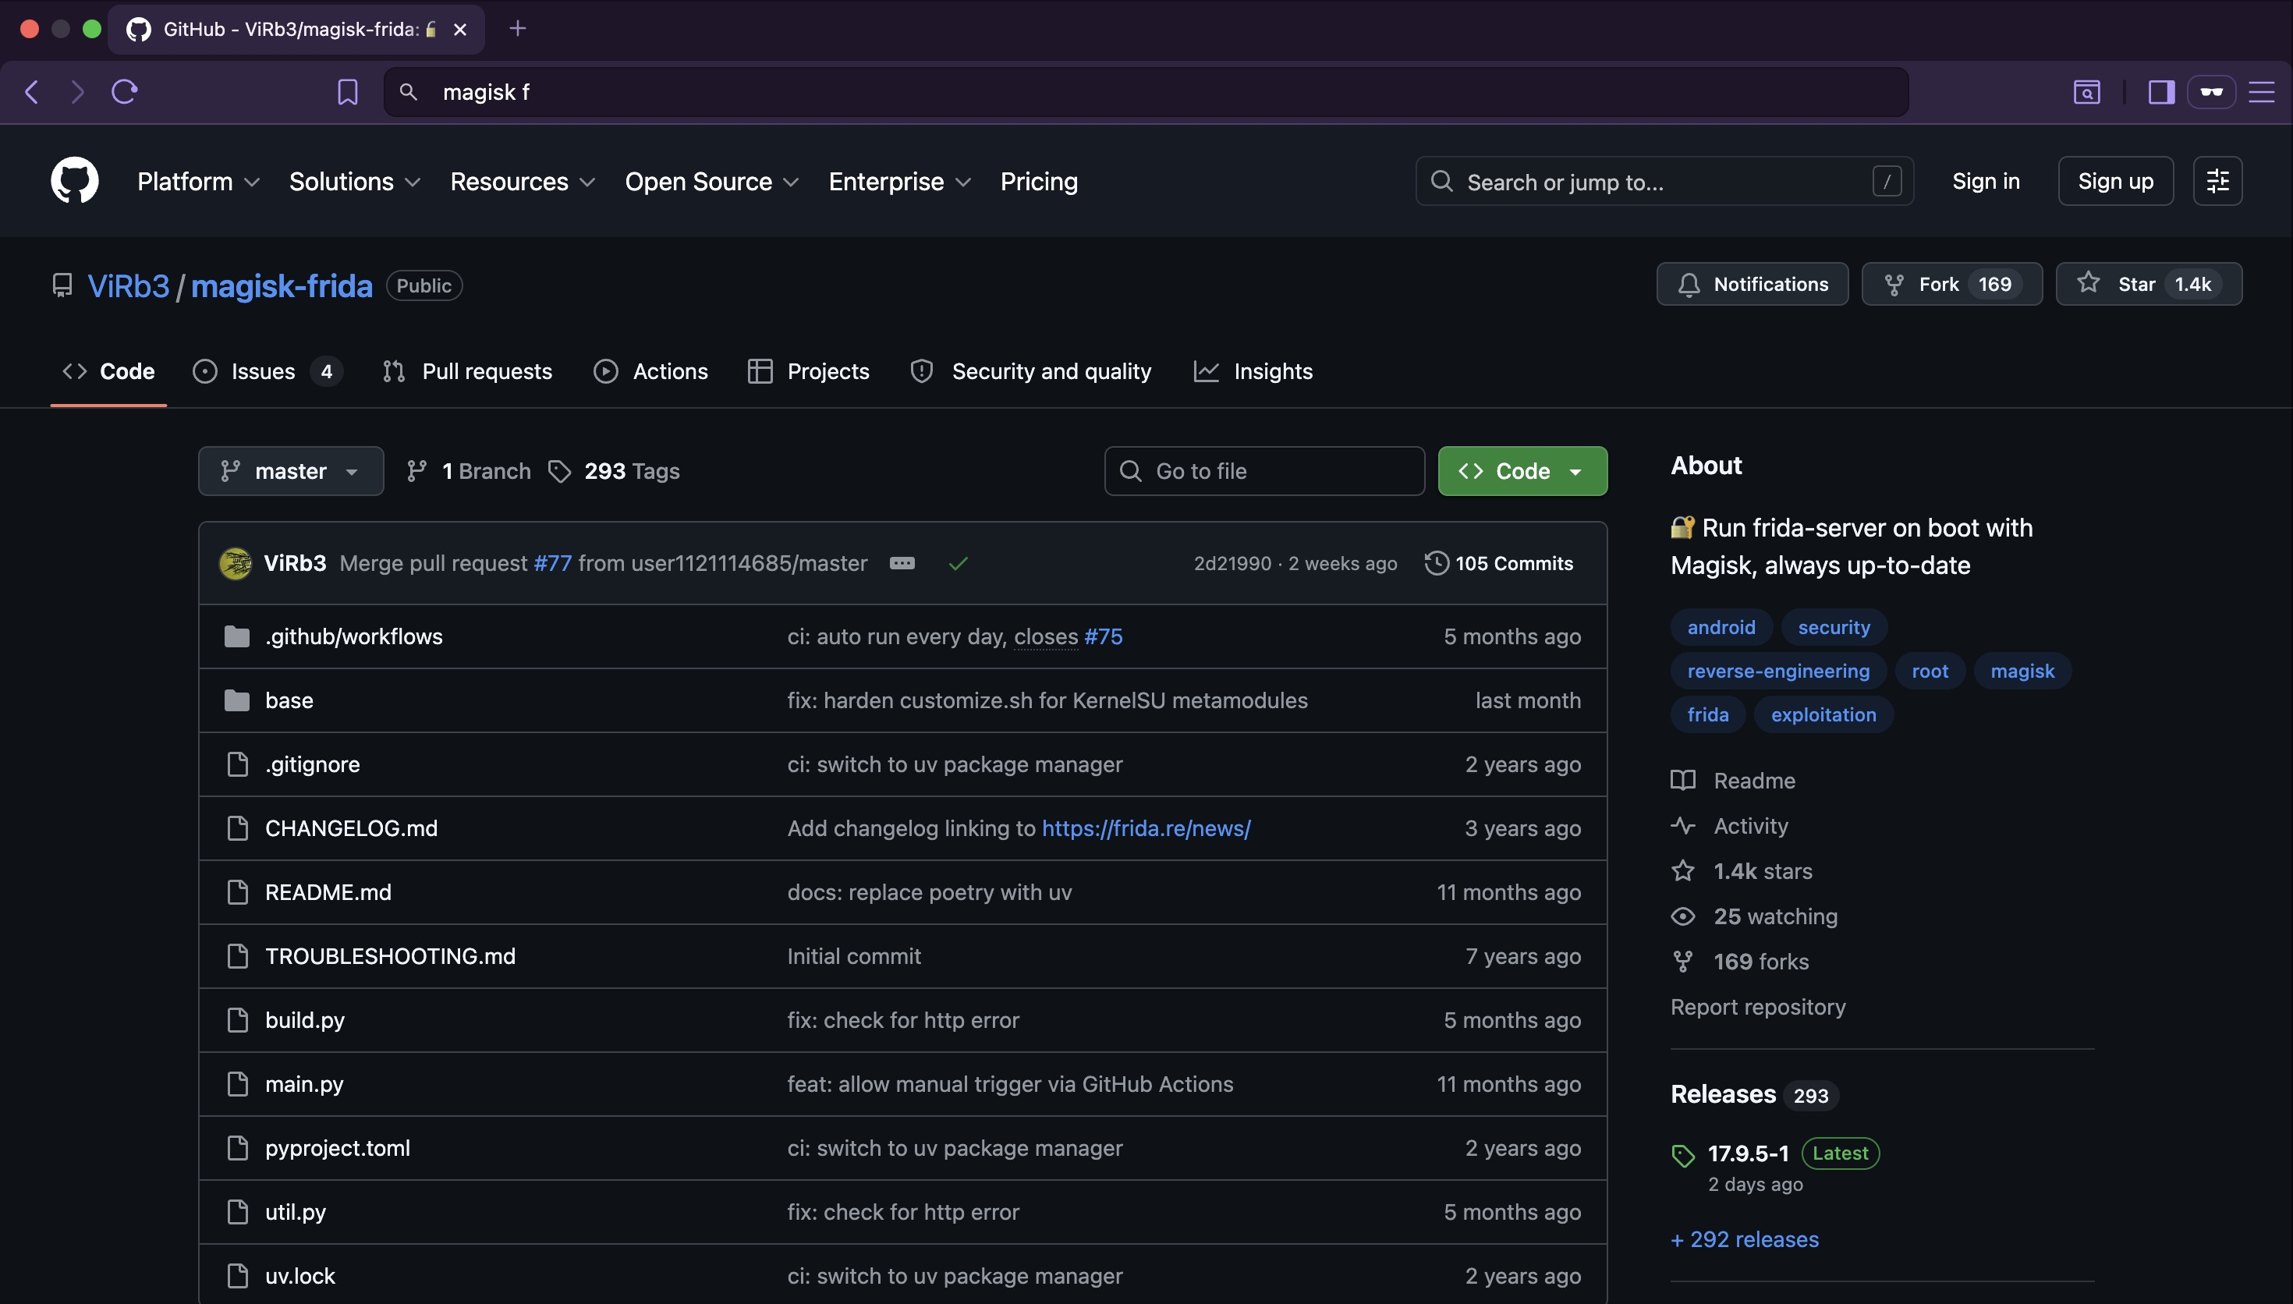The height and width of the screenshot is (1304, 2293).
Task: Open the screenshot search icon in toolbar
Action: pos(2087,91)
